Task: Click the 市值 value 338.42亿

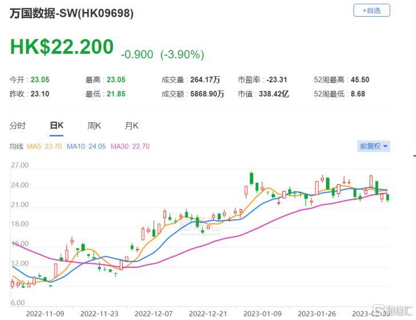Action: coord(274,94)
